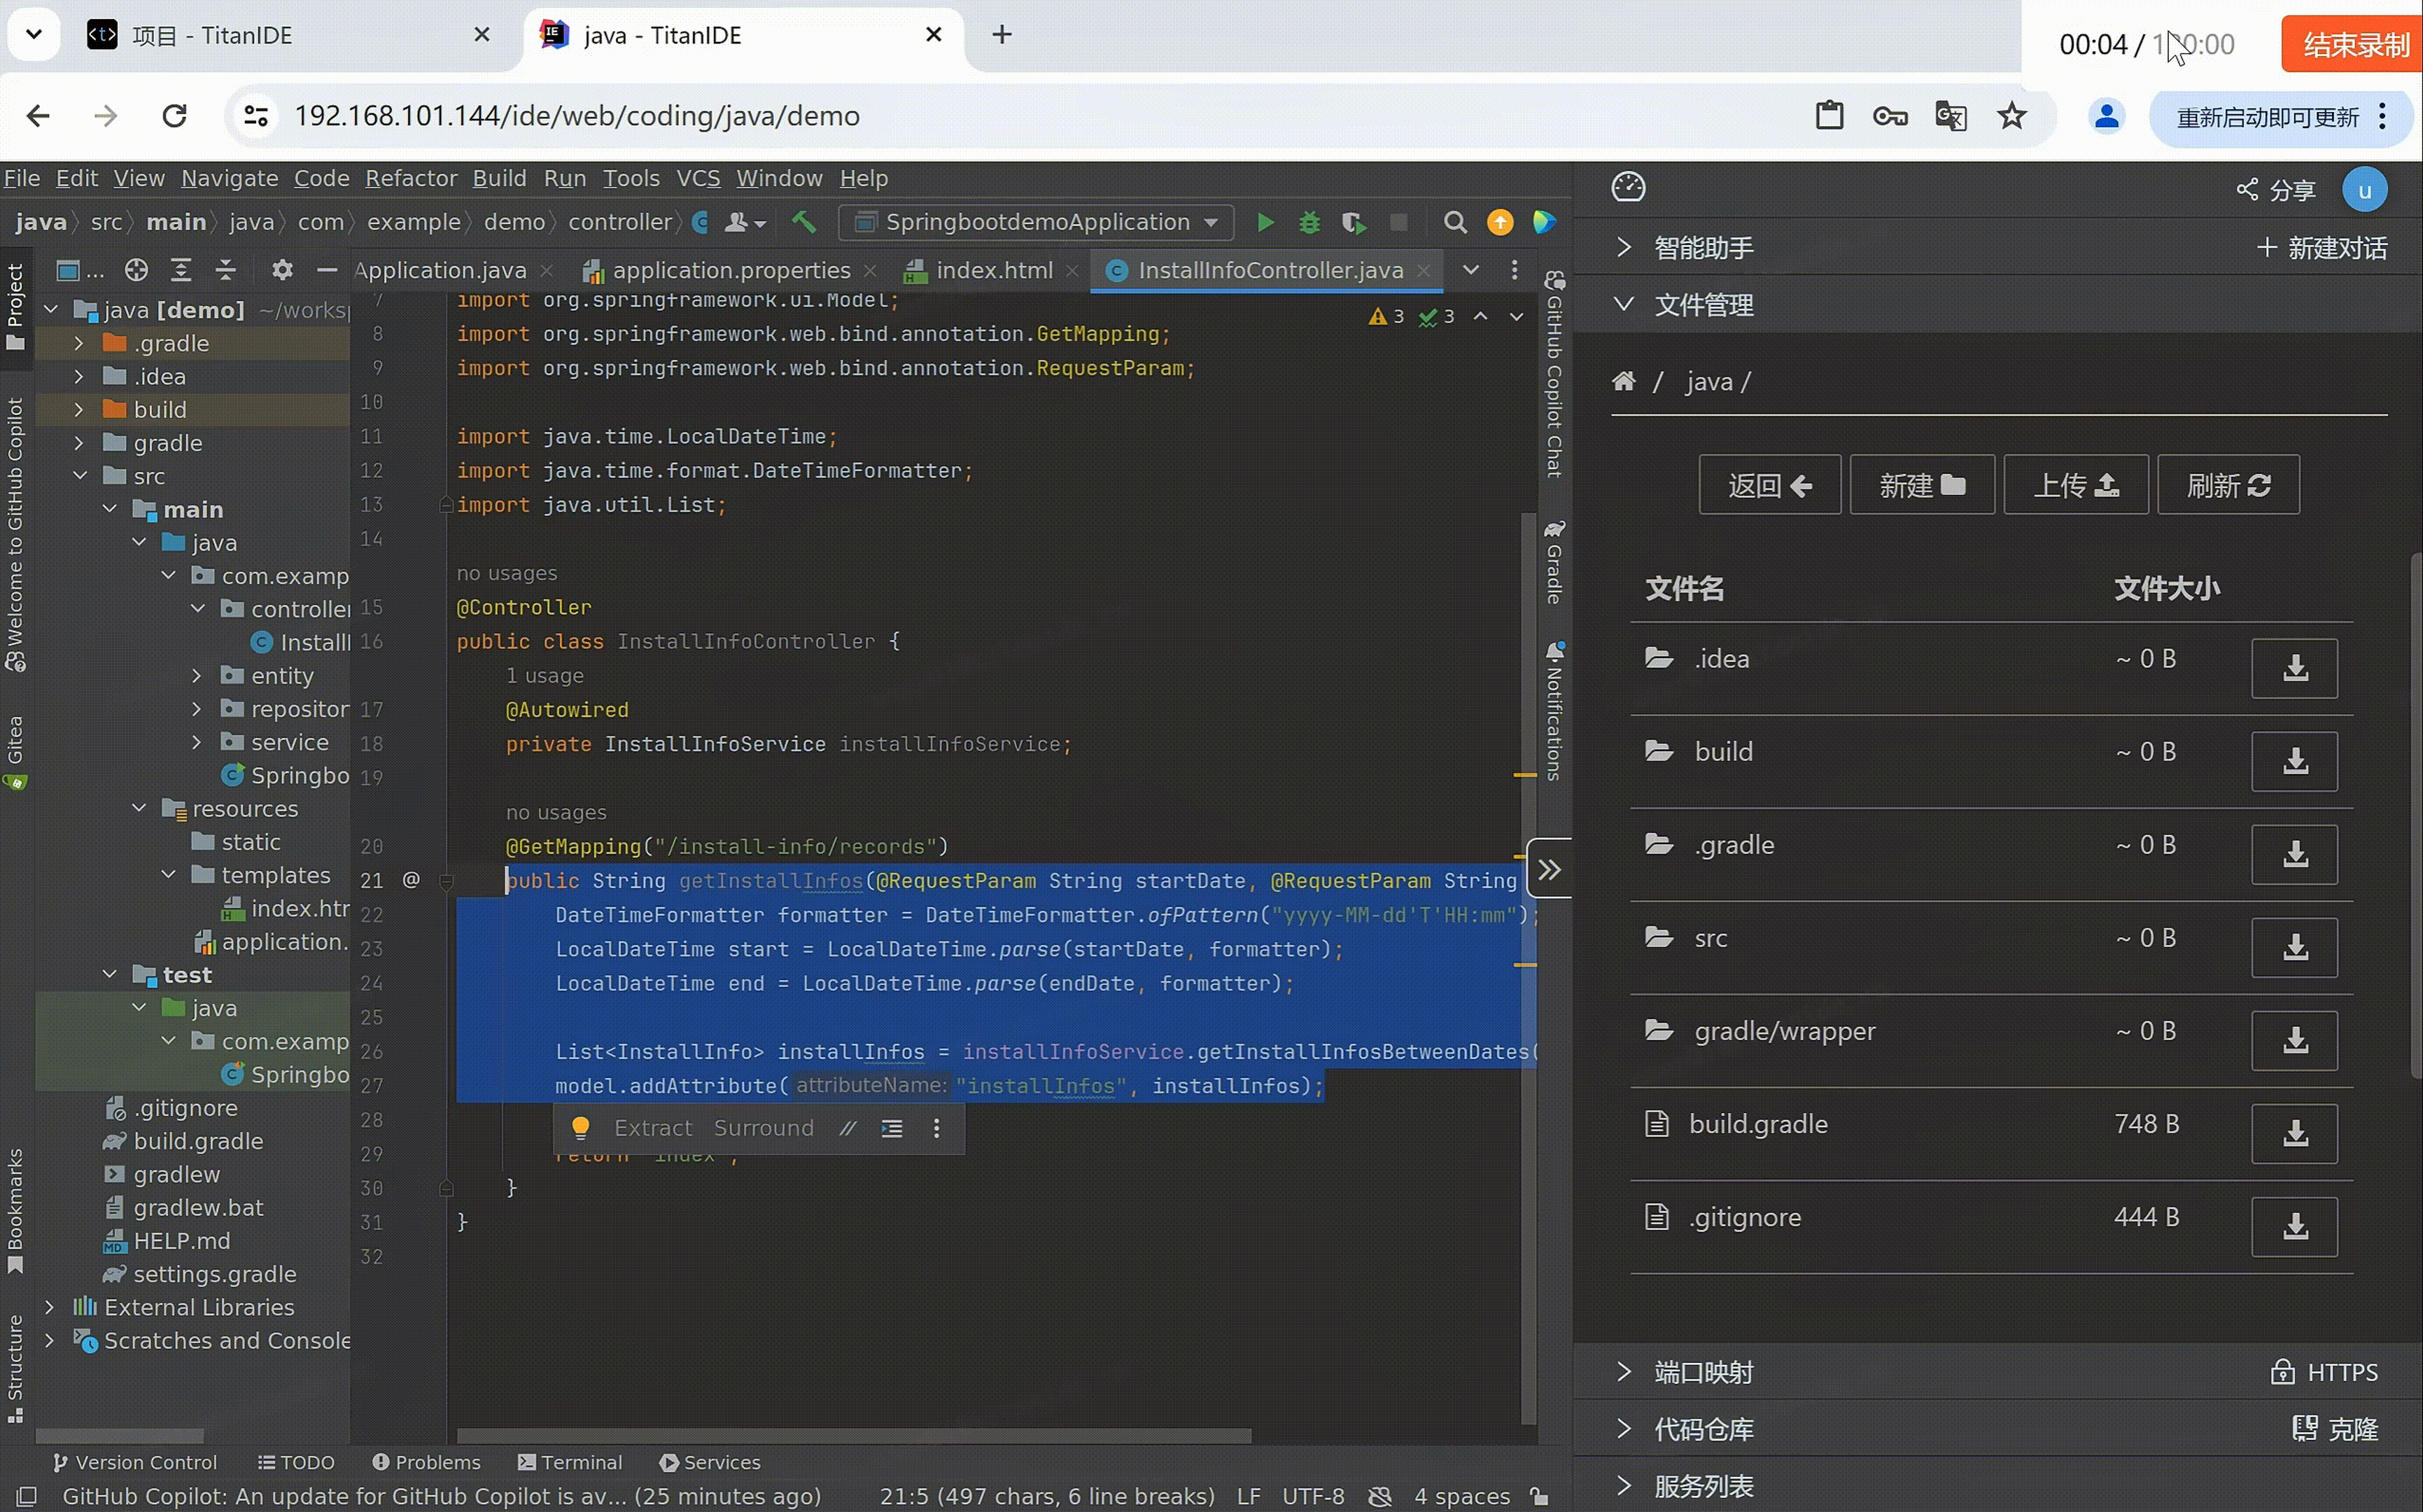
Task: Collapse all nodes in Project tree
Action: (226, 270)
